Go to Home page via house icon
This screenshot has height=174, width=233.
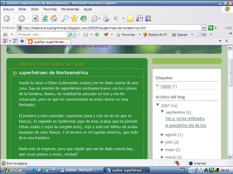pyautogui.click(x=54, y=19)
